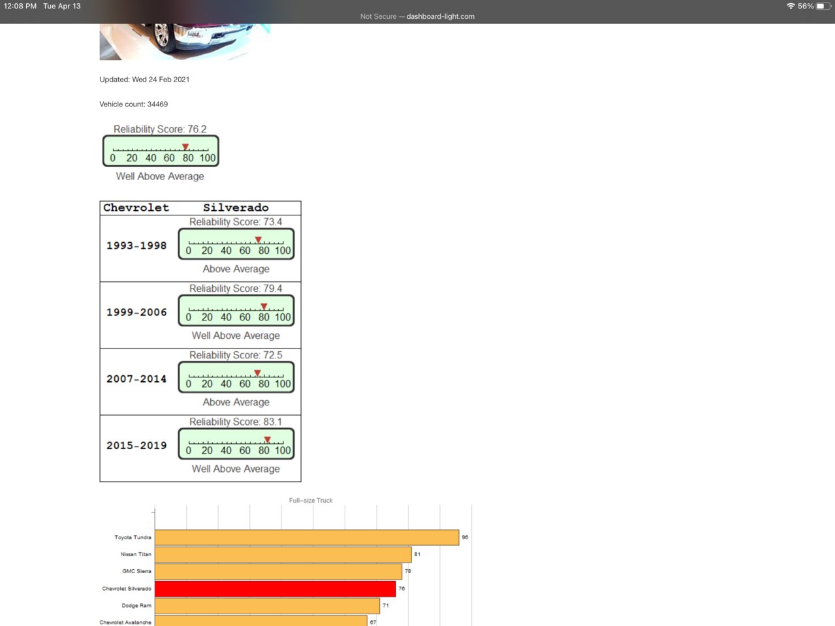Select the Vehicle count: 34469 text
The width and height of the screenshot is (835, 626).
click(134, 104)
